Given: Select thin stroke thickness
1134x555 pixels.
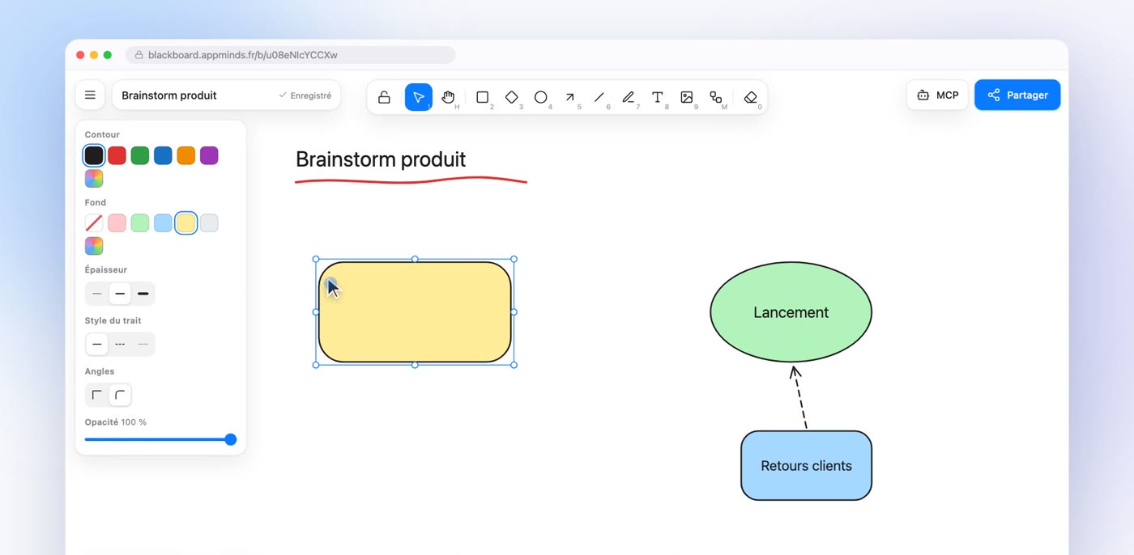Looking at the screenshot, I should click(97, 294).
